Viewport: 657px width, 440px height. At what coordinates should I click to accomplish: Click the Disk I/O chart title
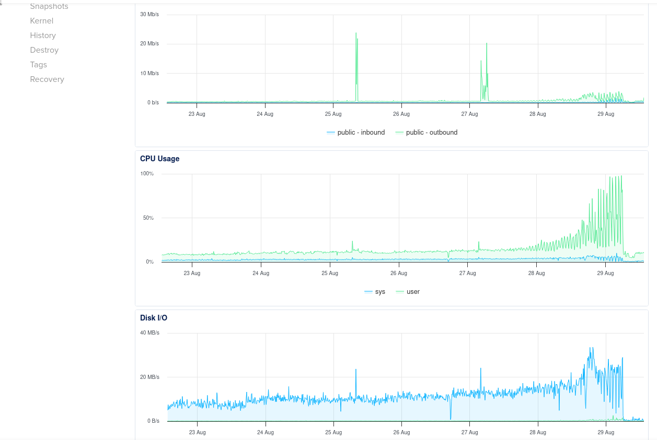154,318
